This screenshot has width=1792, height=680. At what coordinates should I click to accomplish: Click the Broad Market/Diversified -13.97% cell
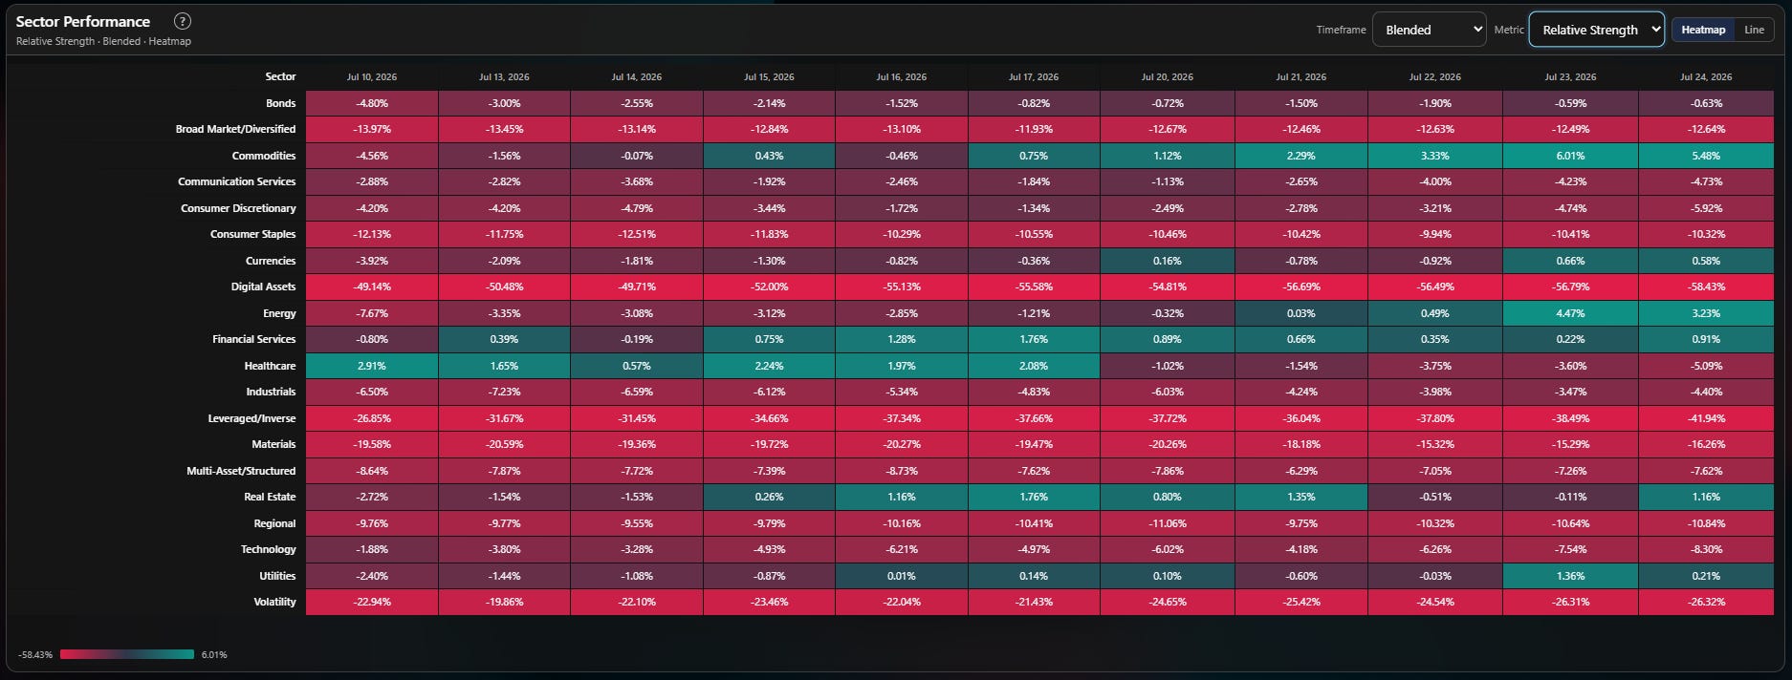(372, 129)
